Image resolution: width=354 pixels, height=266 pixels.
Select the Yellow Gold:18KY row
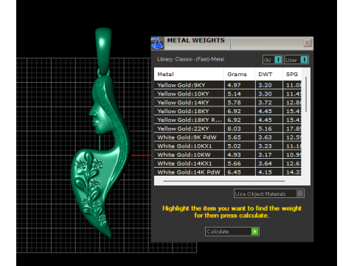[228, 112]
